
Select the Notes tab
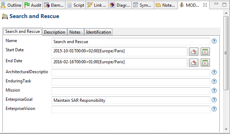point(75,32)
